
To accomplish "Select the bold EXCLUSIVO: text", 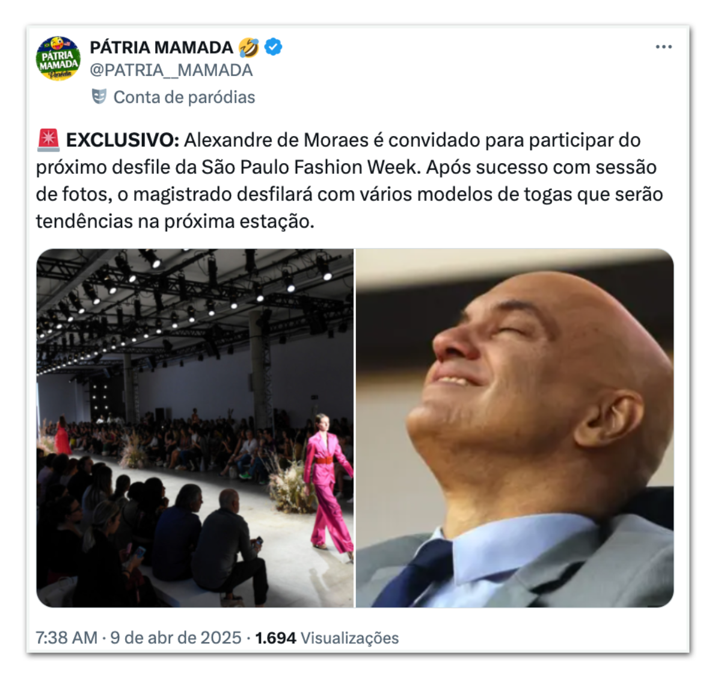I will coord(123,140).
